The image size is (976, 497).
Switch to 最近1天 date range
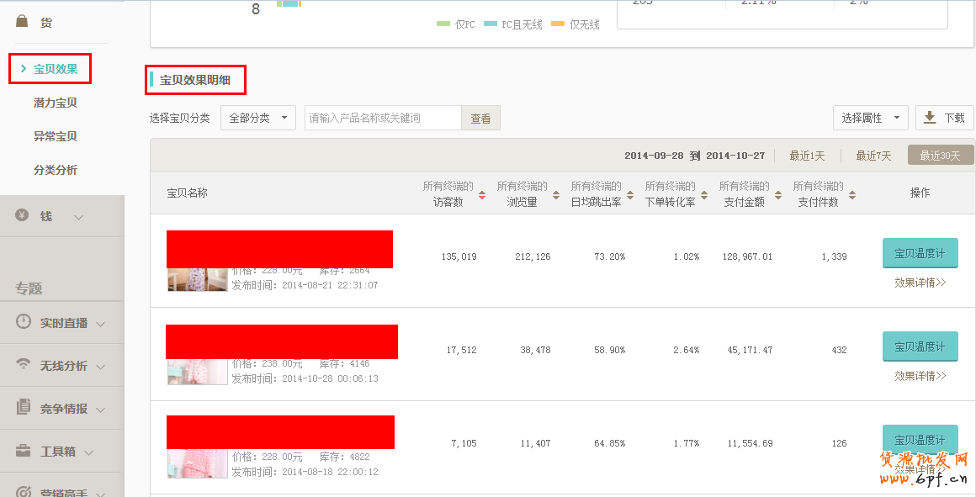click(x=807, y=156)
